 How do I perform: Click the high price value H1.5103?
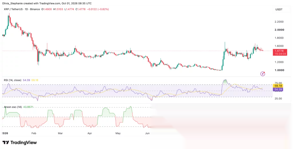click(x=58, y=9)
